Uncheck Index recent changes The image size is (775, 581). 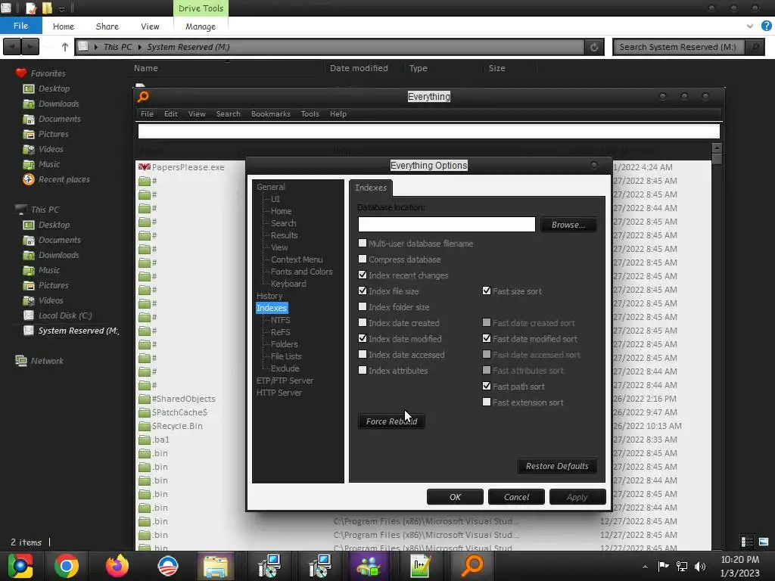(363, 275)
